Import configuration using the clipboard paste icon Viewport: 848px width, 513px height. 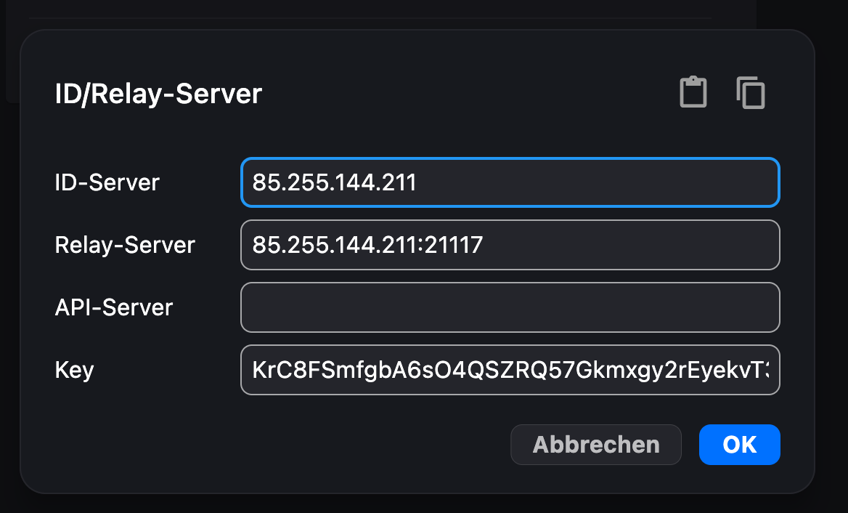(693, 93)
